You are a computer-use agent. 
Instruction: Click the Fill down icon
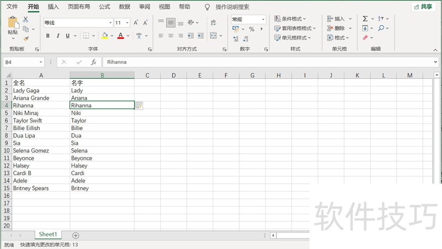click(x=365, y=28)
